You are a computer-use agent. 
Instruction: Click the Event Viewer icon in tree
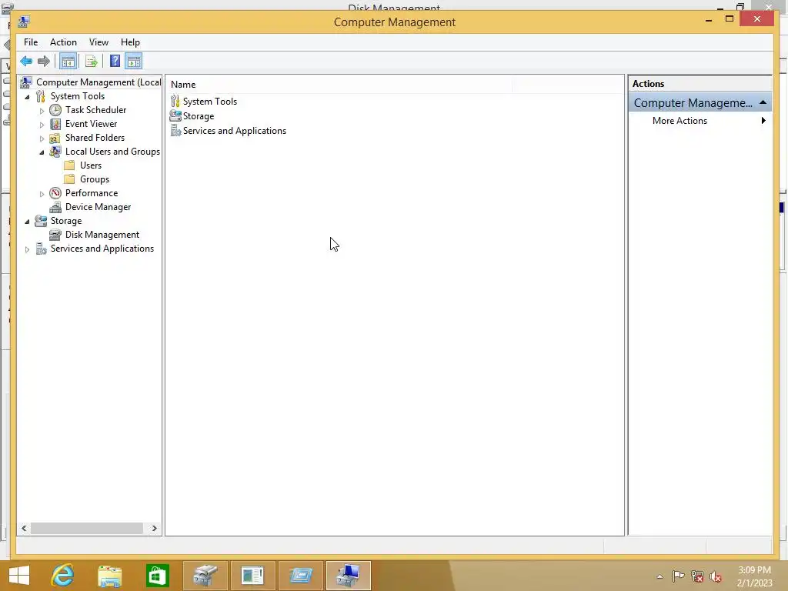(55, 124)
